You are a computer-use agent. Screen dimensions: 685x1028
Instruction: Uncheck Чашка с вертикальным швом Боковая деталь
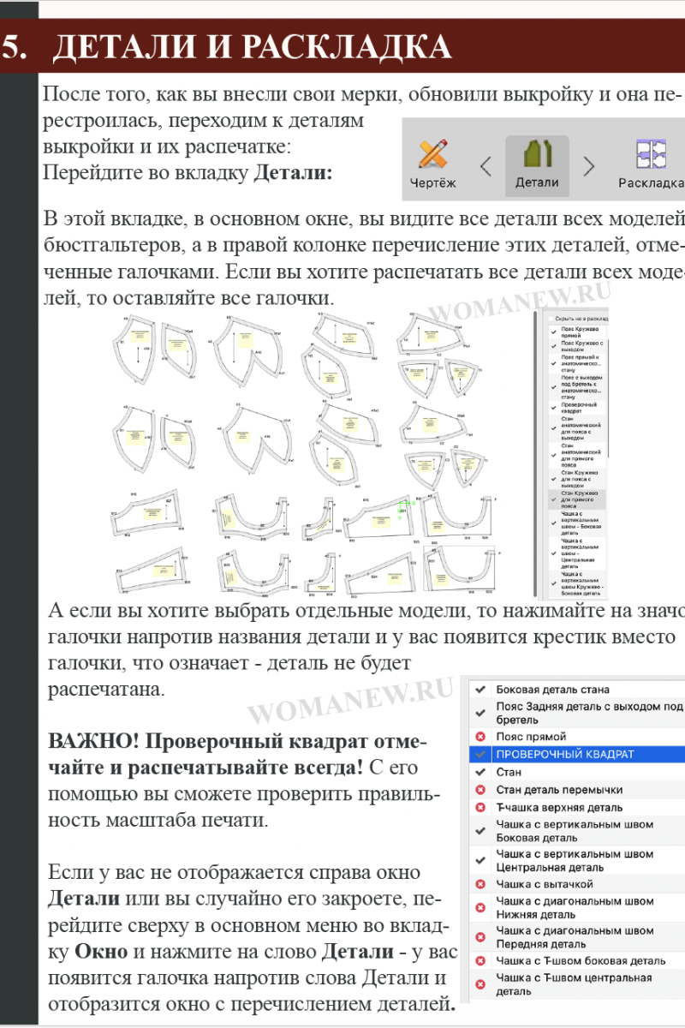480,831
